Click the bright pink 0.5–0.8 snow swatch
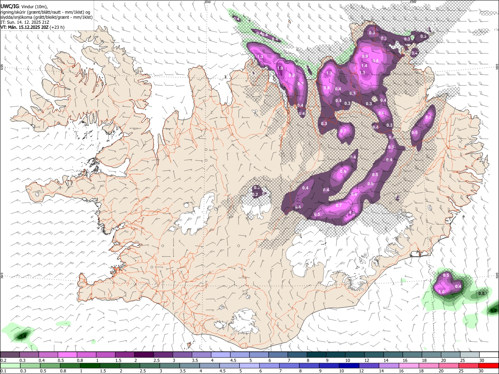This screenshot has width=499, height=374. pyautogui.click(x=67, y=355)
